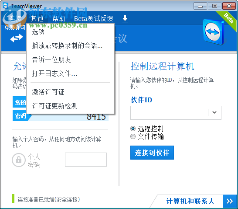Select the 文件传输 radio button
This screenshot has width=238, height=209.
tap(133, 136)
